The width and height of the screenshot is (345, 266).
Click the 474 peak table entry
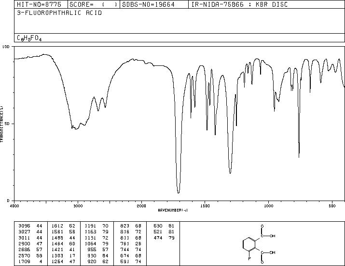click(x=164, y=238)
